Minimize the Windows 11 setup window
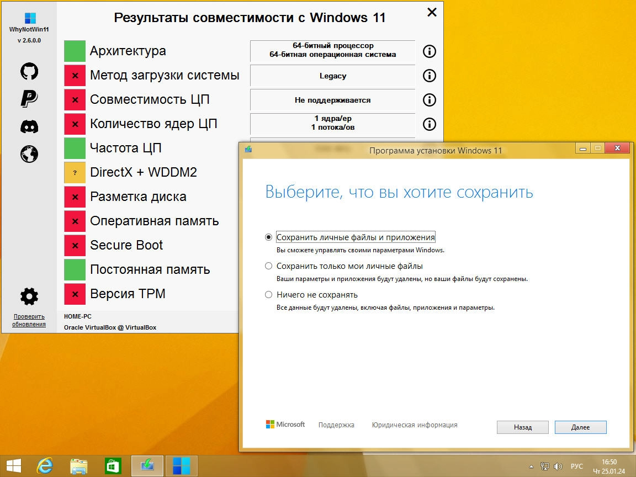Image resolution: width=636 pixels, height=477 pixels. (583, 149)
